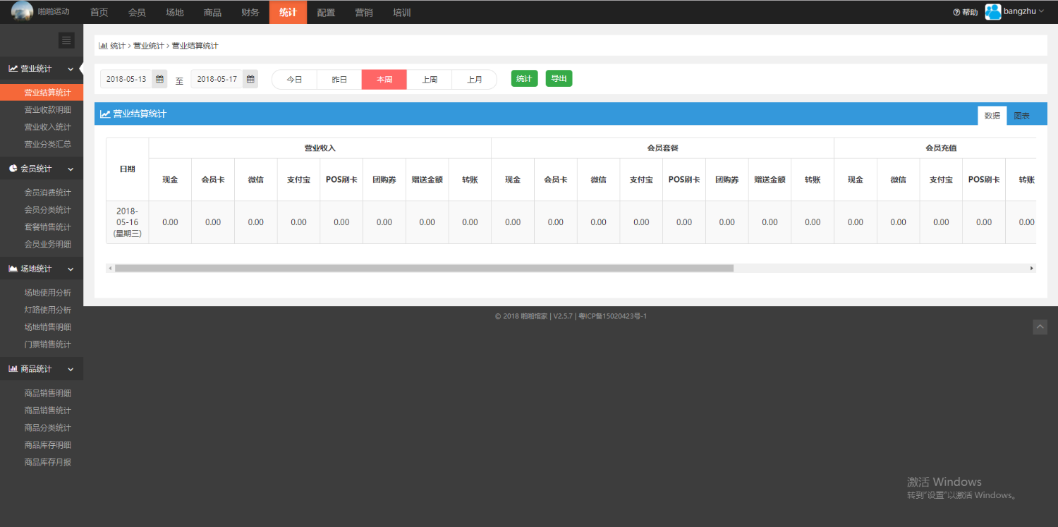Select the 昨日 date range
The width and height of the screenshot is (1058, 527).
coord(339,80)
